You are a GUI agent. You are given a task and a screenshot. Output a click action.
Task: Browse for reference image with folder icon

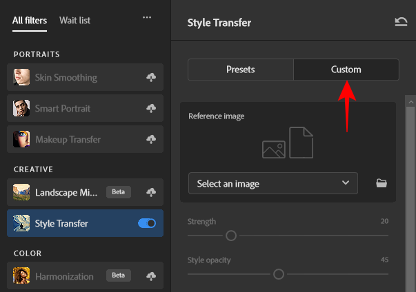pyautogui.click(x=382, y=183)
